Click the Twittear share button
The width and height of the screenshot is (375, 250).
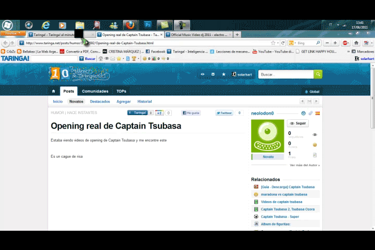[x=224, y=113]
